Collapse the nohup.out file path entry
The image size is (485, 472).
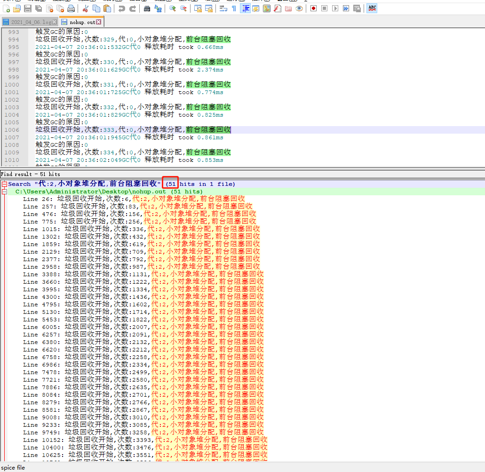[x=3, y=191]
